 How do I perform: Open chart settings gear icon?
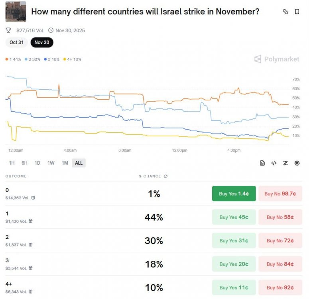297,163
